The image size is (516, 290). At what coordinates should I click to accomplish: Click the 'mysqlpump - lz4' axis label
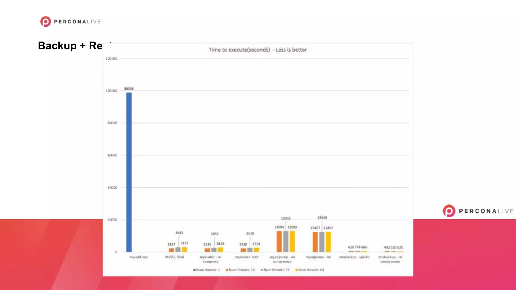(x=318, y=257)
